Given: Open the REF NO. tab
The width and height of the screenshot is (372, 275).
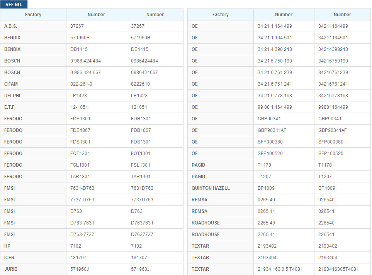Looking at the screenshot, I should click(14, 4).
